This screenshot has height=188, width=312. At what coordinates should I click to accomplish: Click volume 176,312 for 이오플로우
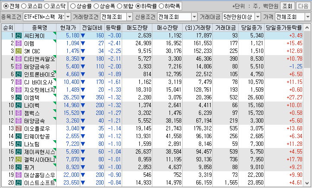tap(202, 128)
